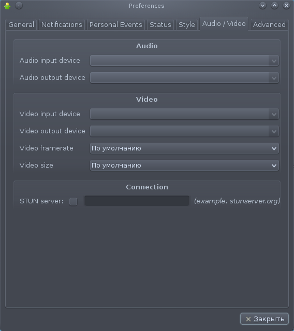Image resolution: width=294 pixels, height=331 pixels.
Task: Open the Notifications tab
Action: [x=62, y=25]
